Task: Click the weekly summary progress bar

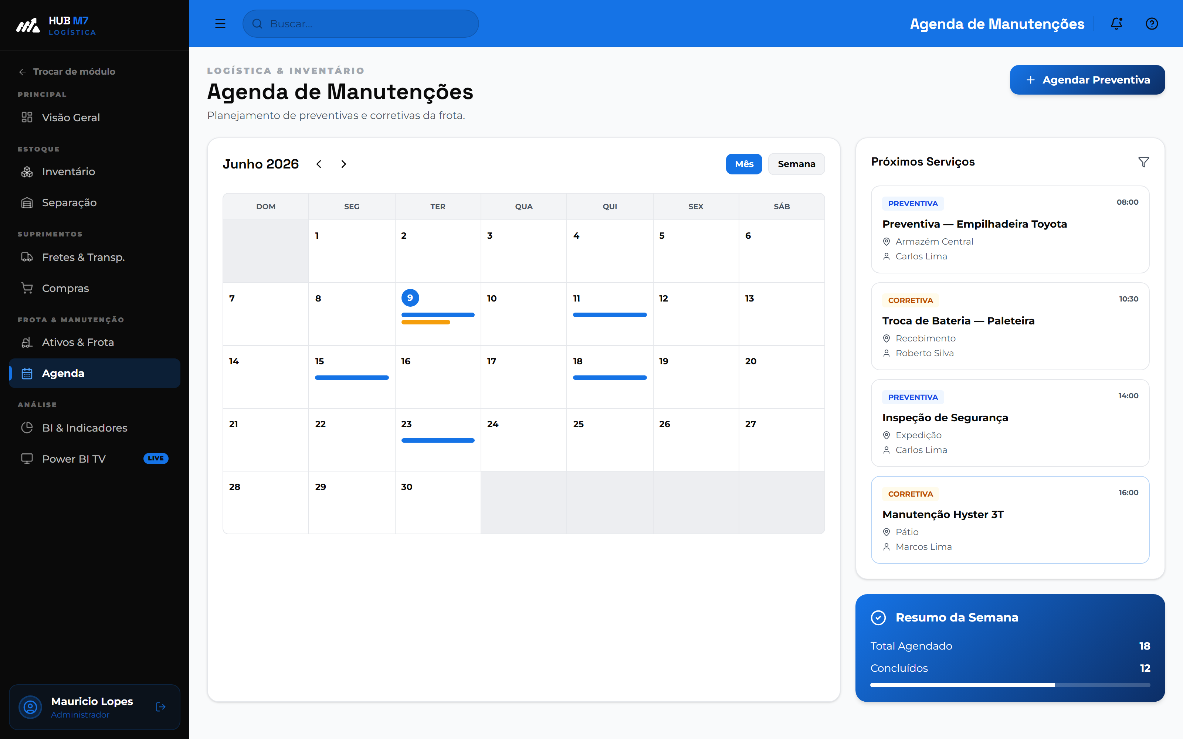Action: click(1010, 685)
